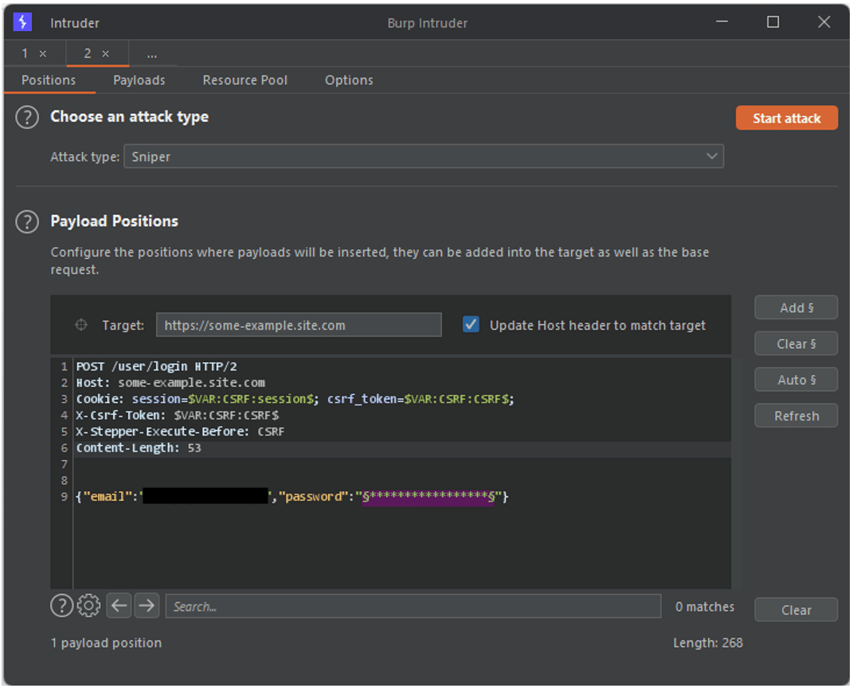Switch to the Payloads tab
853x688 pixels.
pyautogui.click(x=139, y=80)
